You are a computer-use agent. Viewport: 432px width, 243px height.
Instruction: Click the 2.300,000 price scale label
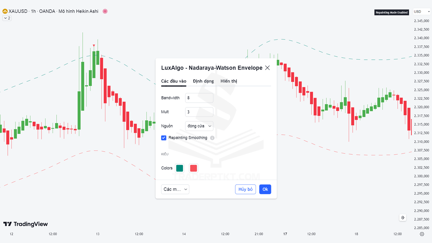point(422,176)
